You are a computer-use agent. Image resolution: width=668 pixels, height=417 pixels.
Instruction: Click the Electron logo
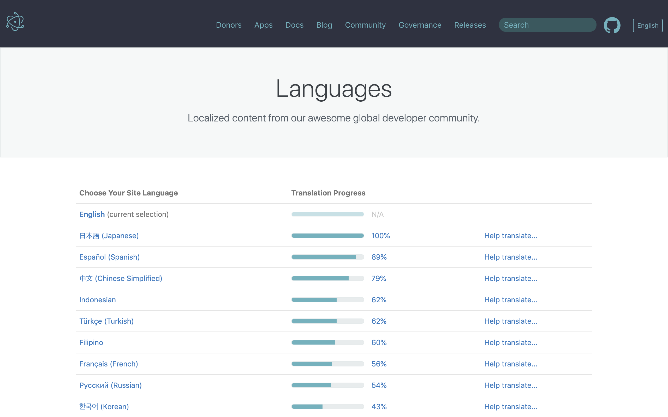tap(15, 22)
